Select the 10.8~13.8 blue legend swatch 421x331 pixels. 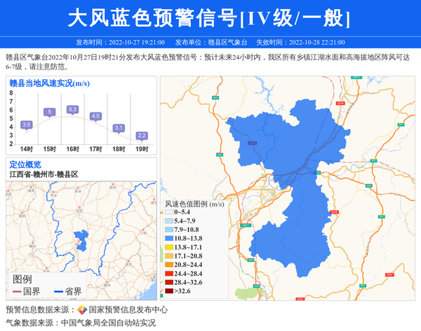[x=168, y=239]
